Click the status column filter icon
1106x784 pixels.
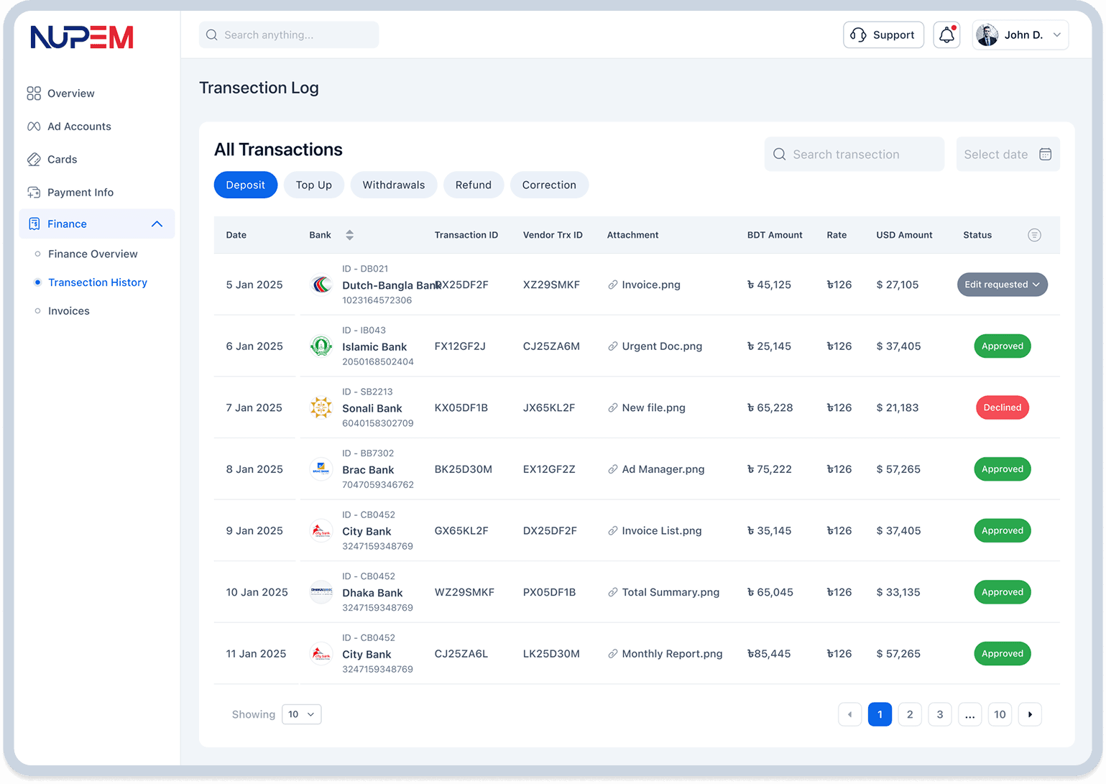1034,235
